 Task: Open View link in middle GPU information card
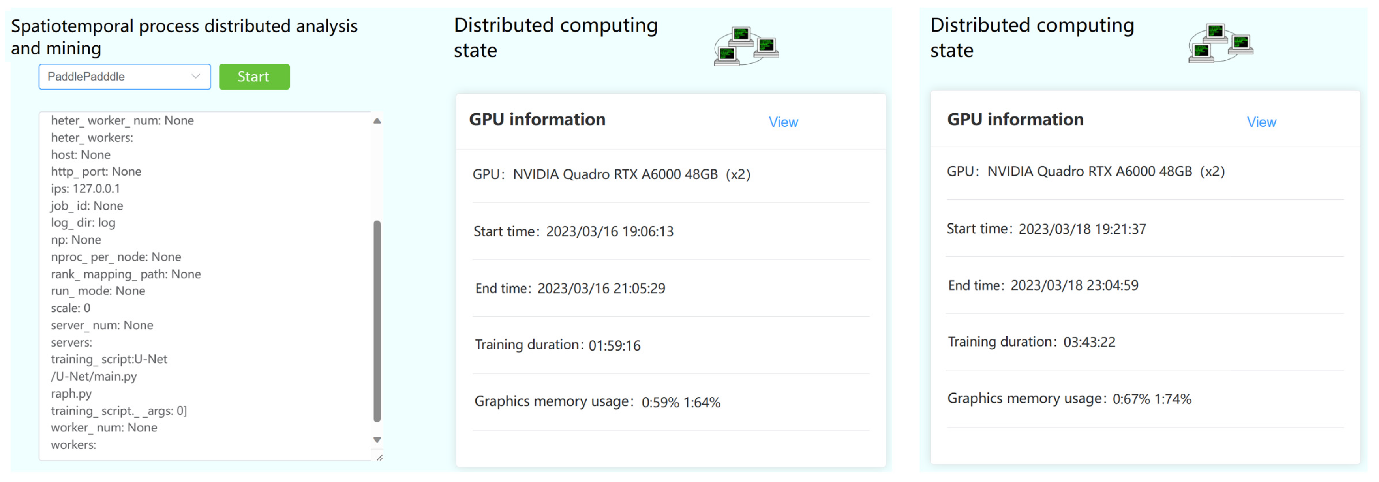(783, 122)
